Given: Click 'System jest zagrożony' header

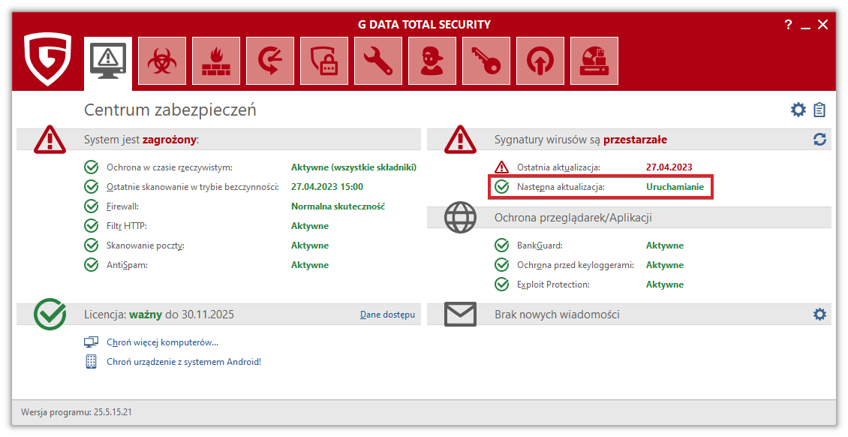Looking at the screenshot, I should tap(142, 140).
